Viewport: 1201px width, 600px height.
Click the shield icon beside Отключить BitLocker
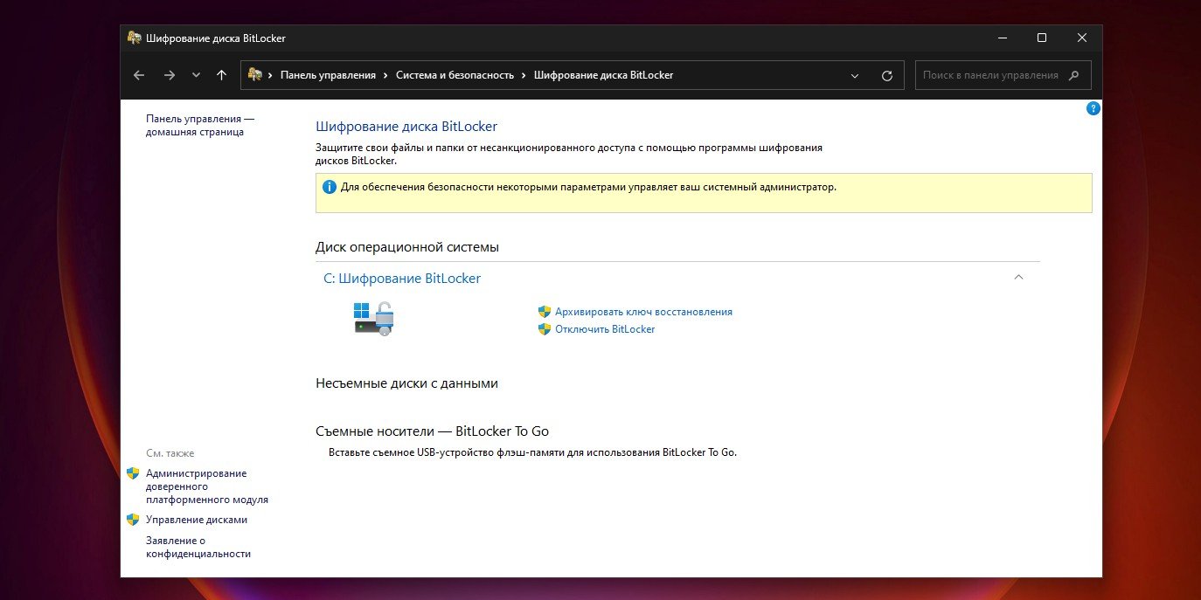[x=544, y=329]
